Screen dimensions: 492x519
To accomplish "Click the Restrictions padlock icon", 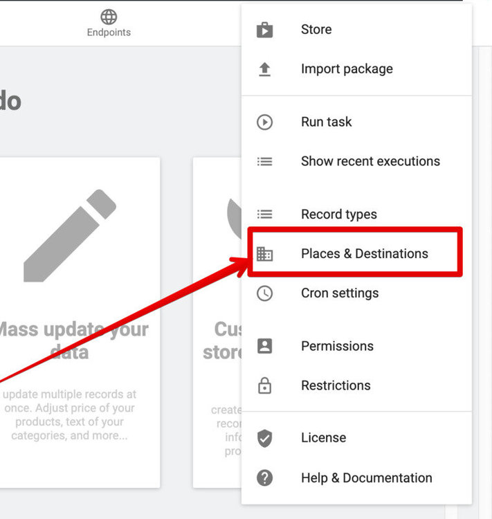I will click(264, 385).
